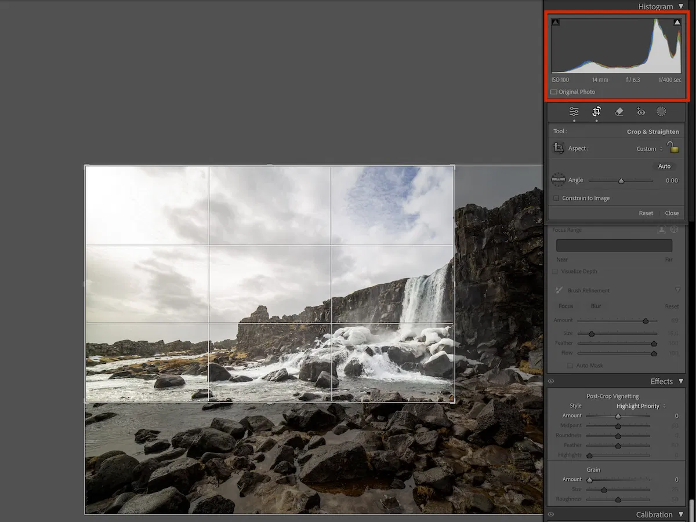Select the Straighten level tool icon
Image resolution: width=696 pixels, height=522 pixels.
tap(559, 180)
